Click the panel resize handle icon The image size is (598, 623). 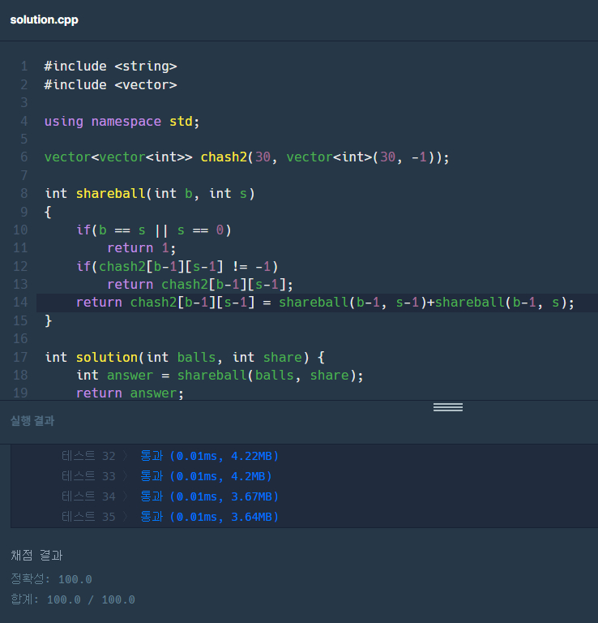click(x=447, y=407)
